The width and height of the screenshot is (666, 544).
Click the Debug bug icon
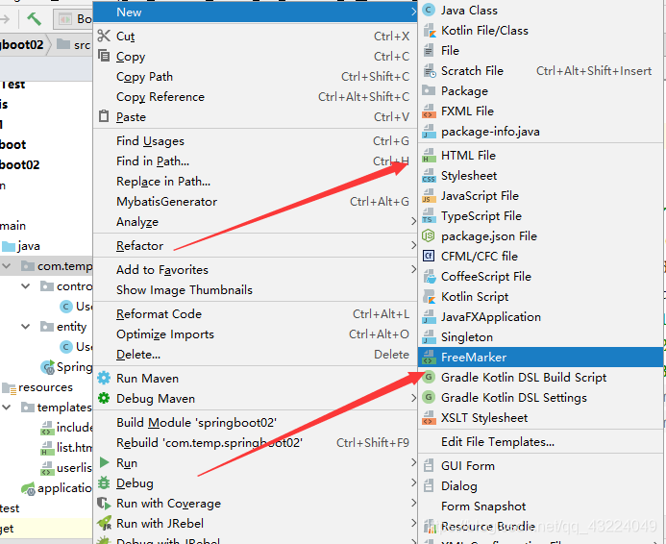click(x=104, y=482)
